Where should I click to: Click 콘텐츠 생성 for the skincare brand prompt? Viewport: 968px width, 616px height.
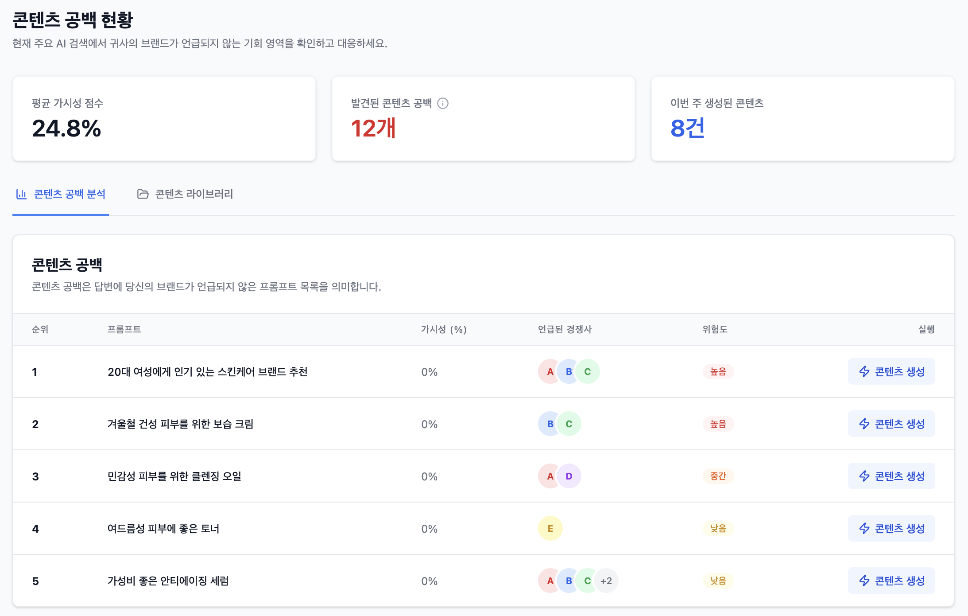(891, 371)
